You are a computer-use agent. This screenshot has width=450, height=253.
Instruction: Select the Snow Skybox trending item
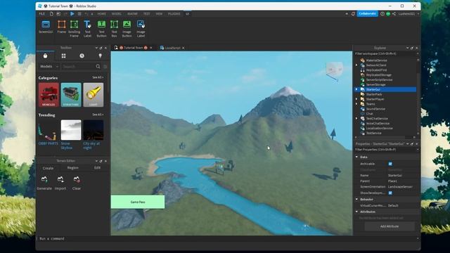tap(70, 135)
